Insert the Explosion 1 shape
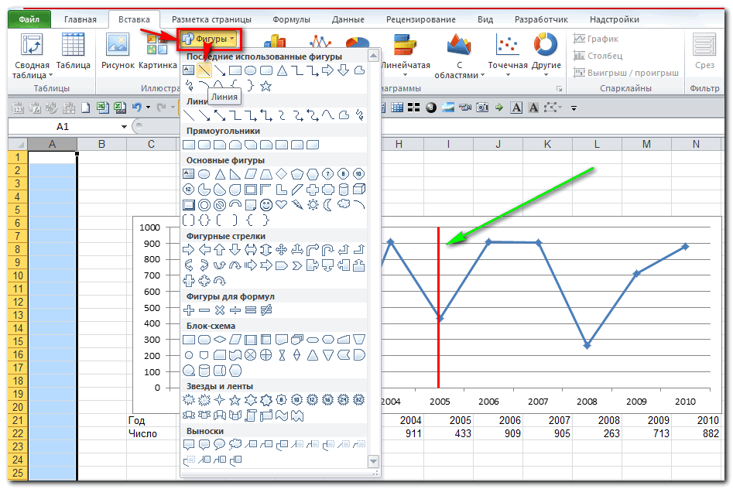 click(x=188, y=400)
